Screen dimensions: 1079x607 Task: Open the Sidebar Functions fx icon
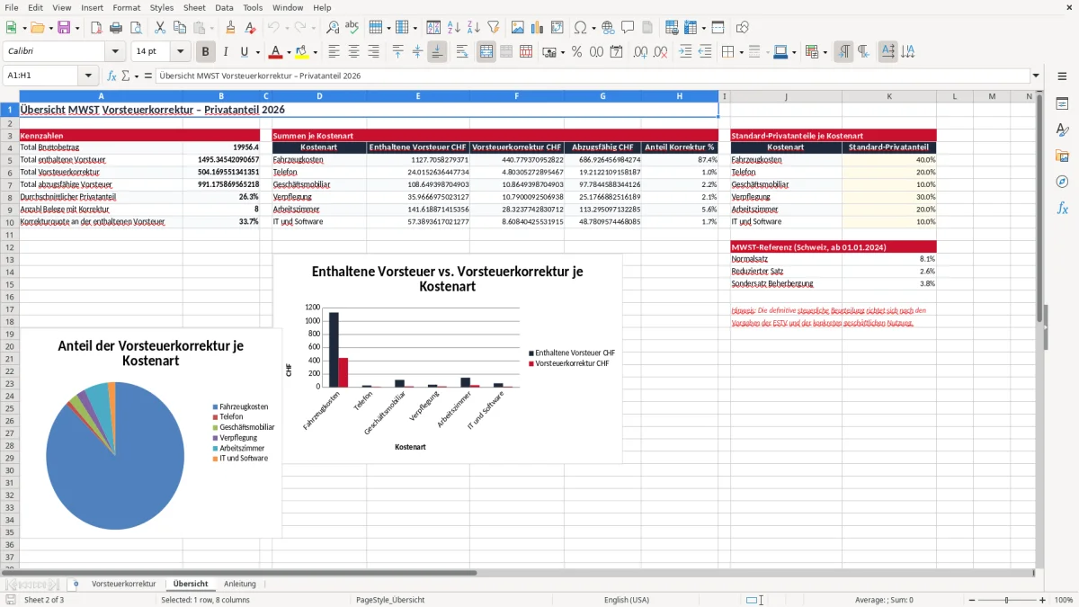(1062, 209)
